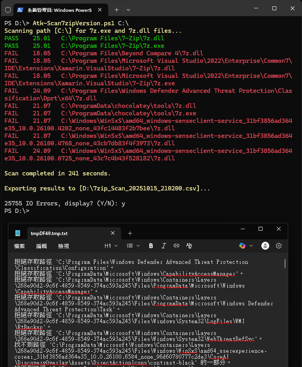Select the tmpDF49.tmp.txt tab
Image resolution: width=302 pixels, height=367 pixels.
pyautogui.click(x=59, y=233)
